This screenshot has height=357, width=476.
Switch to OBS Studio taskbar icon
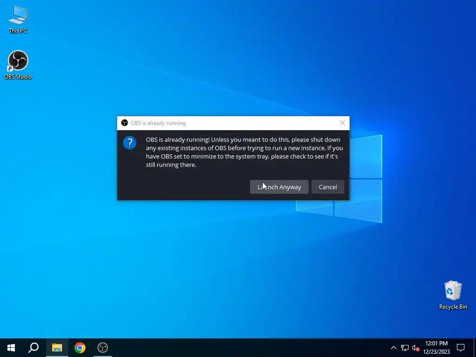(103, 348)
